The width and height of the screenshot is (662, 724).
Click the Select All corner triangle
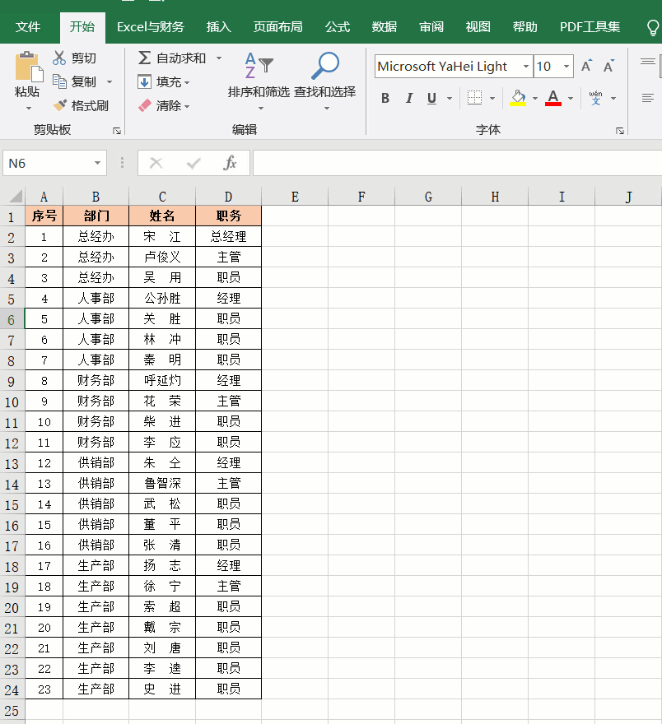[x=16, y=197]
